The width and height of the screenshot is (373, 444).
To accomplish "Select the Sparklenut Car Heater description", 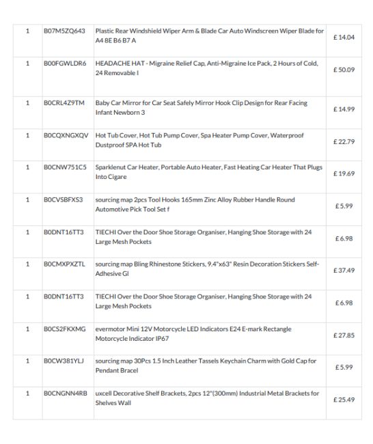I will (209, 172).
